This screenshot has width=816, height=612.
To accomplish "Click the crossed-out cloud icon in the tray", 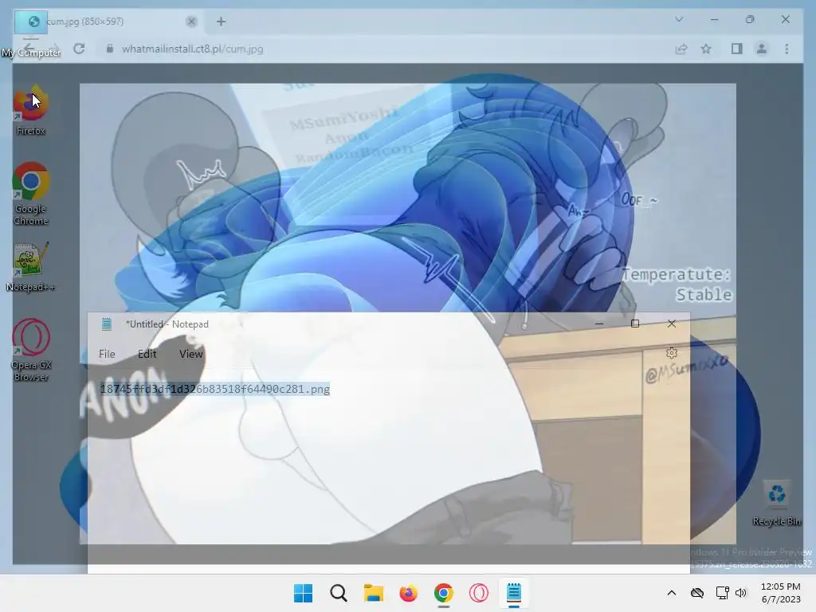I will (696, 593).
